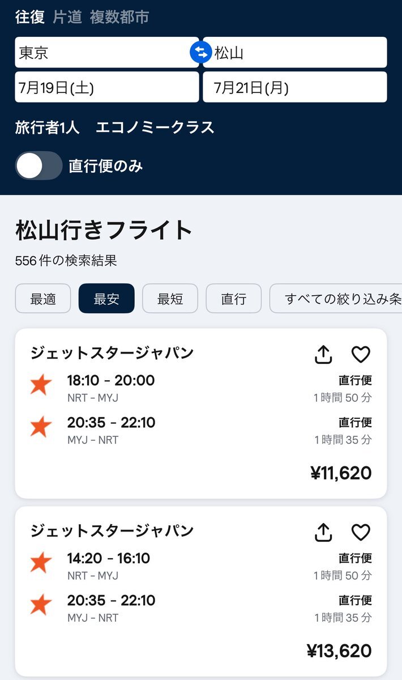Filter results by 直行 flights
Image resolution: width=402 pixels, height=680 pixels.
point(233,299)
